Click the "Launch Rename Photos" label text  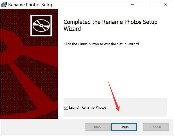88,107
